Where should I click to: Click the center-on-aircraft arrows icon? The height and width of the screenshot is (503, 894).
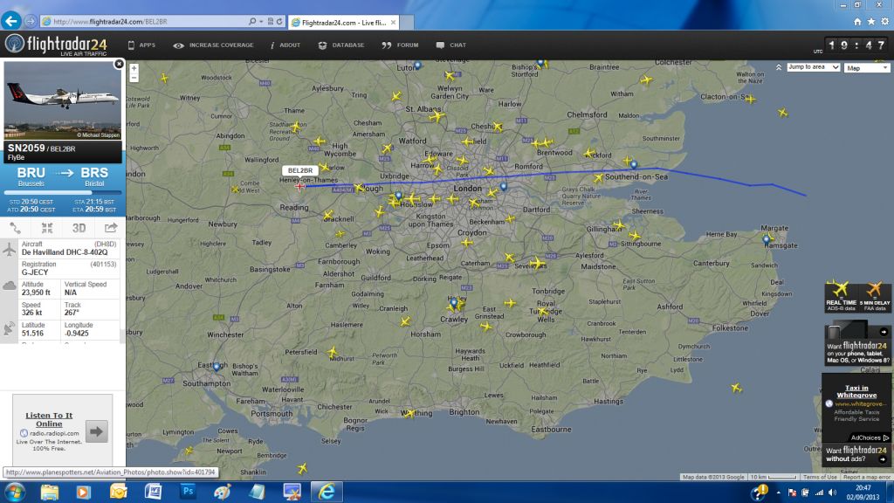pos(47,228)
